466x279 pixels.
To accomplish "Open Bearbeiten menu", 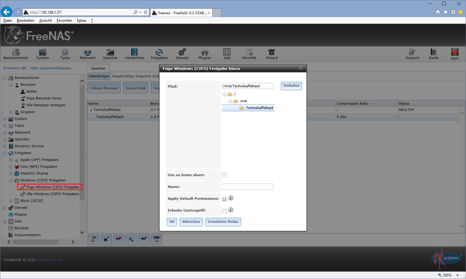I will pos(26,21).
